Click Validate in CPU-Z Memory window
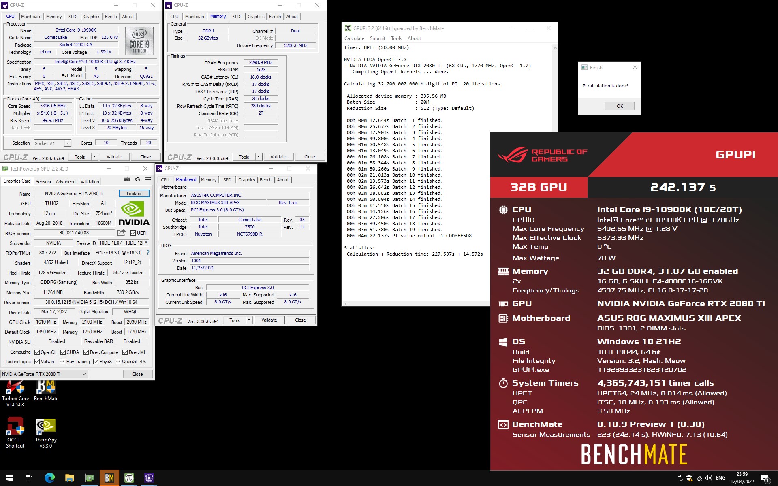778x486 pixels. [278, 157]
